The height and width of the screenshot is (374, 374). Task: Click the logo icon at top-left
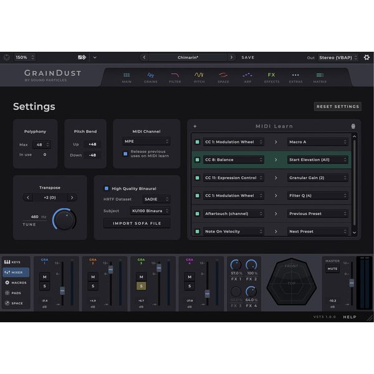pyautogui.click(x=7, y=57)
